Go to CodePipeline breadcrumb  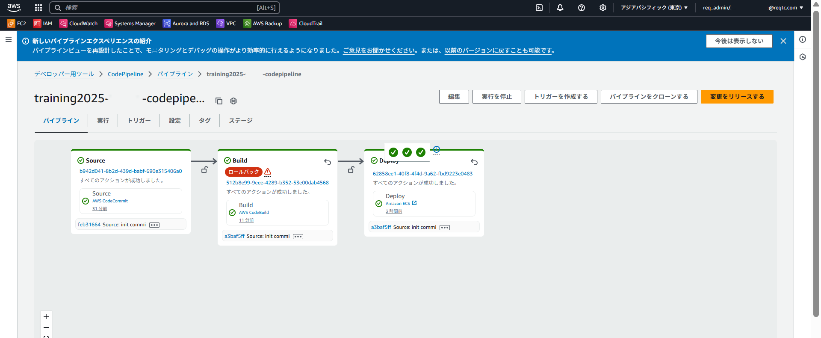point(126,74)
